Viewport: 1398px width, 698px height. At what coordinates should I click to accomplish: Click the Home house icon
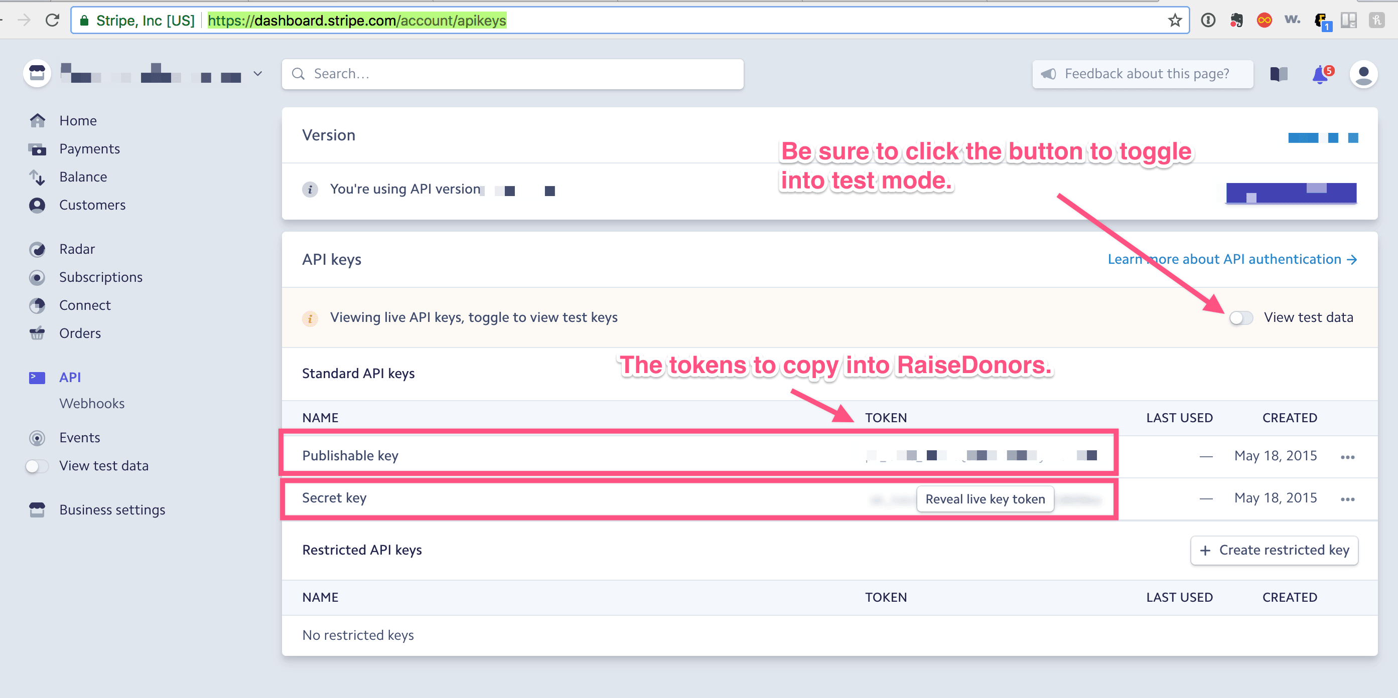click(37, 120)
